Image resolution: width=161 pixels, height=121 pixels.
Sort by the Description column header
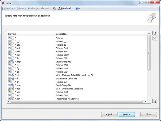[101, 34]
